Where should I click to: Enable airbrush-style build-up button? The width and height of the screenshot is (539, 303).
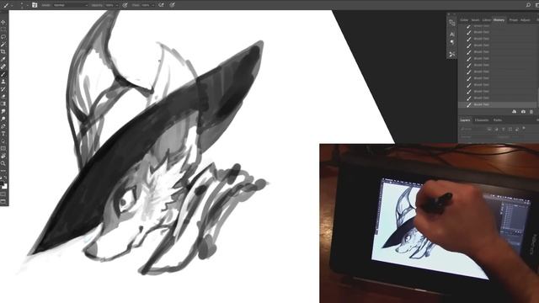tap(161, 5)
